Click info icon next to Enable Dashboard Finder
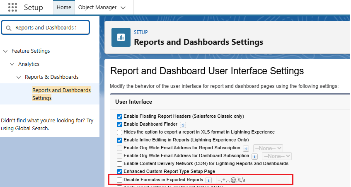 183,125
